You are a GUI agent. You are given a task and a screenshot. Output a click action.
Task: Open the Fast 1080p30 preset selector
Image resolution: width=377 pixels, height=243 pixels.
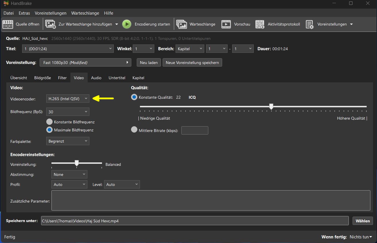(85, 63)
